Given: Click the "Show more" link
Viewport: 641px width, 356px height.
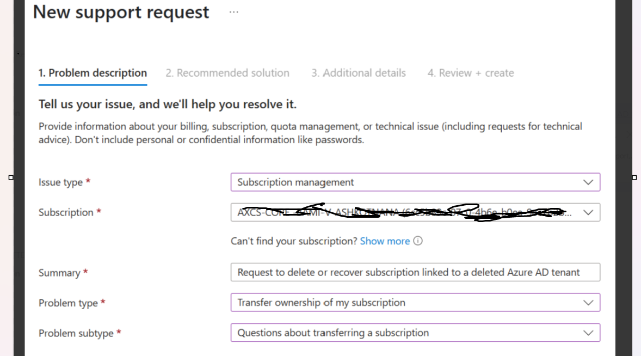Looking at the screenshot, I should point(385,241).
